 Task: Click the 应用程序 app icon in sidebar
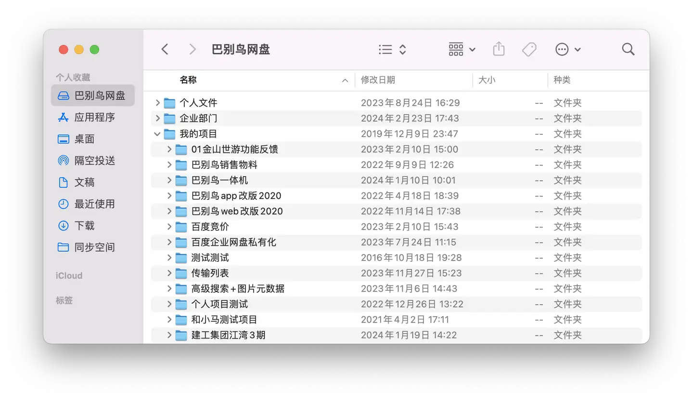(63, 117)
